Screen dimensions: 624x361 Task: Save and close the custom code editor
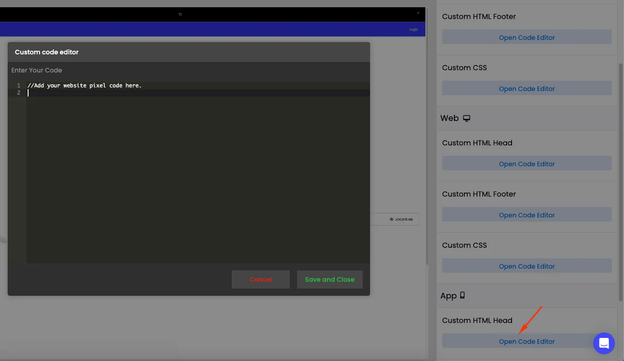point(330,279)
